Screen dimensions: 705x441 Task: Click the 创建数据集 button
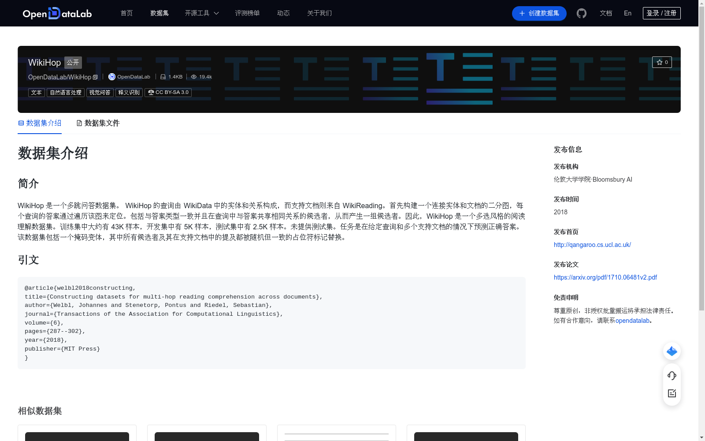539,13
